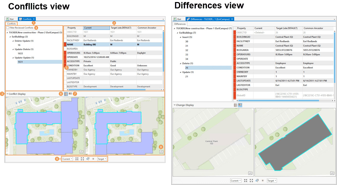The width and height of the screenshot is (337, 185).
Task: Select the all-fields display icon in Conflict Display
Action: coord(66,94)
